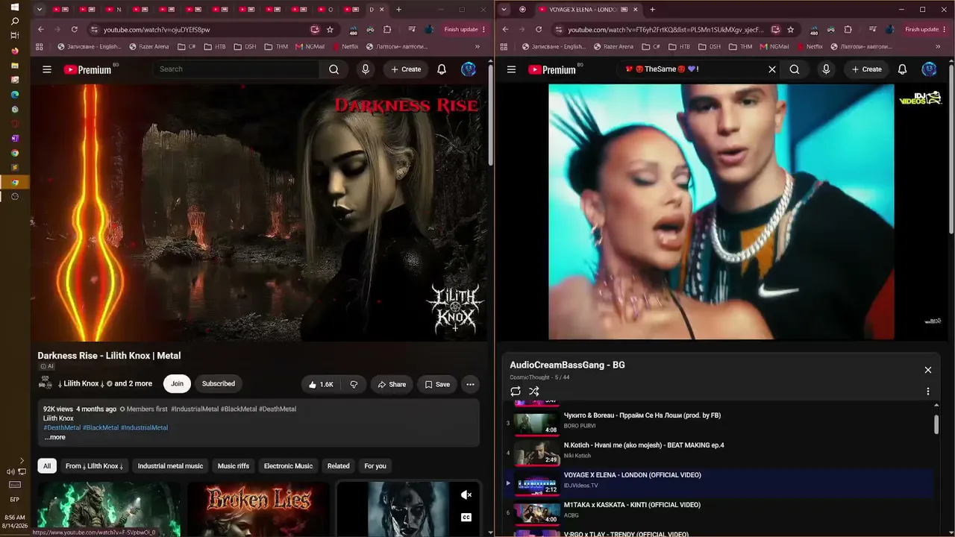The width and height of the screenshot is (955, 537).
Task: Select the Music riffs chip
Action: [x=234, y=466]
